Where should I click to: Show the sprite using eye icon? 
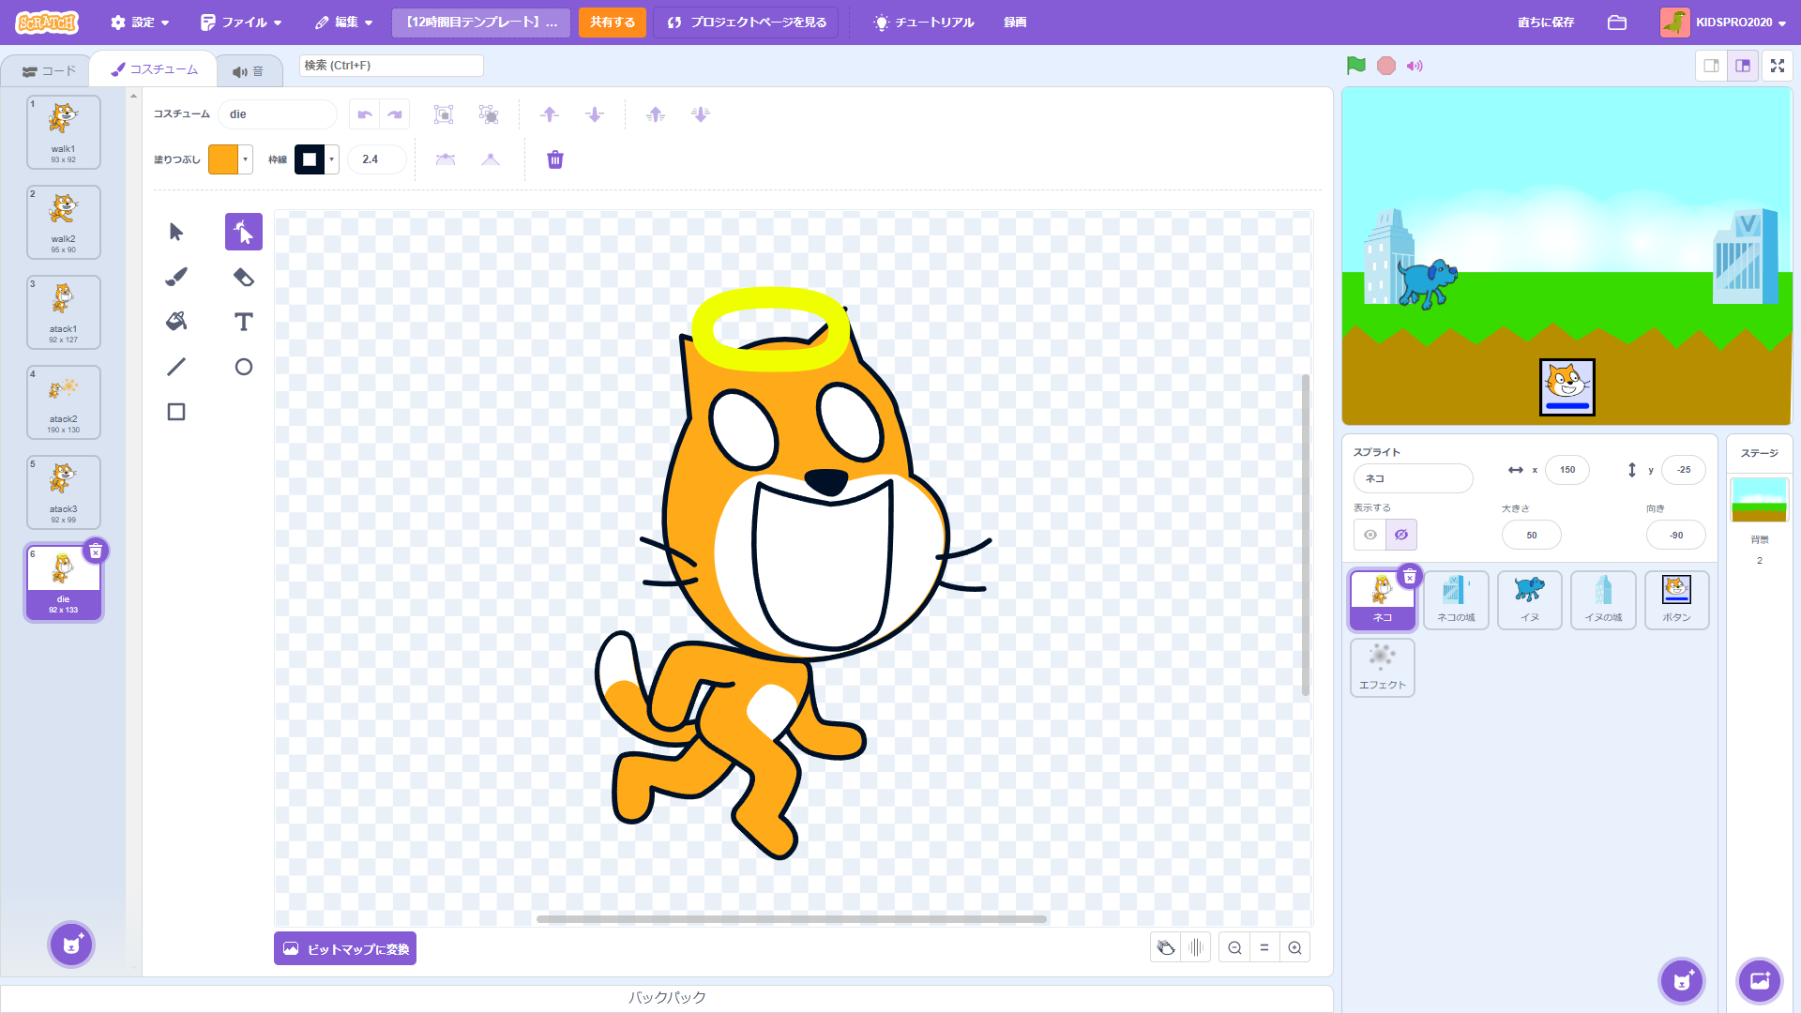(x=1370, y=535)
